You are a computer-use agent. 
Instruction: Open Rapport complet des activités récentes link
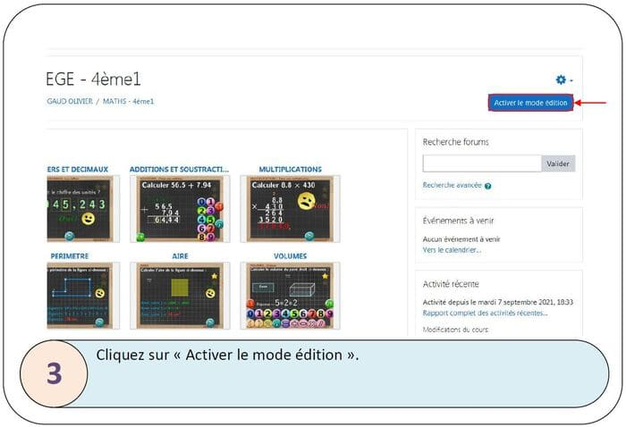click(485, 313)
